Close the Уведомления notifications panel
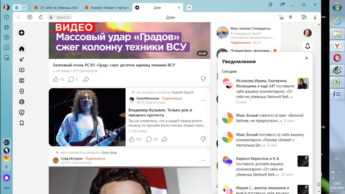This screenshot has height=194, width=345. click(306, 58)
